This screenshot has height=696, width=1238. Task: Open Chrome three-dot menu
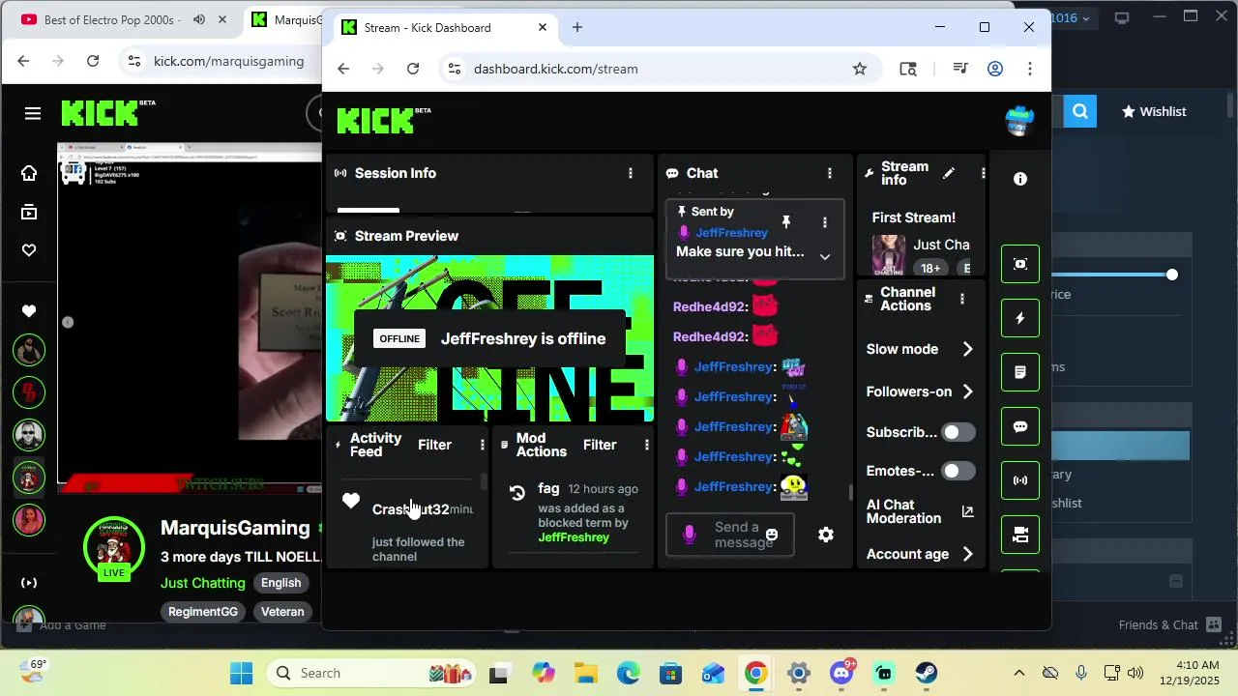(1030, 69)
